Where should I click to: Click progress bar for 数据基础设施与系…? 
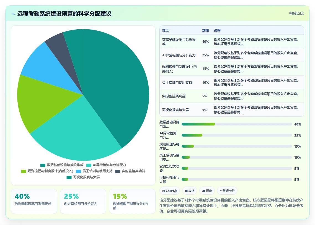(237, 124)
